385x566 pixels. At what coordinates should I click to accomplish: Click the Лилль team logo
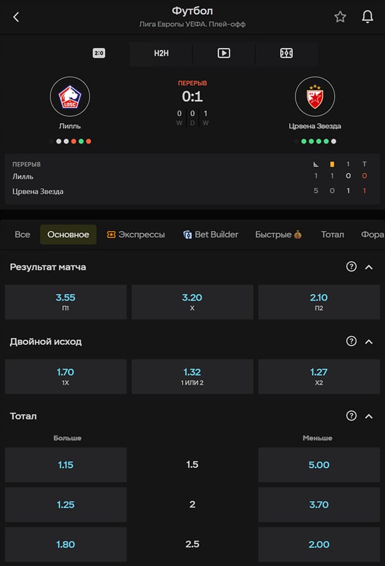coord(70,96)
